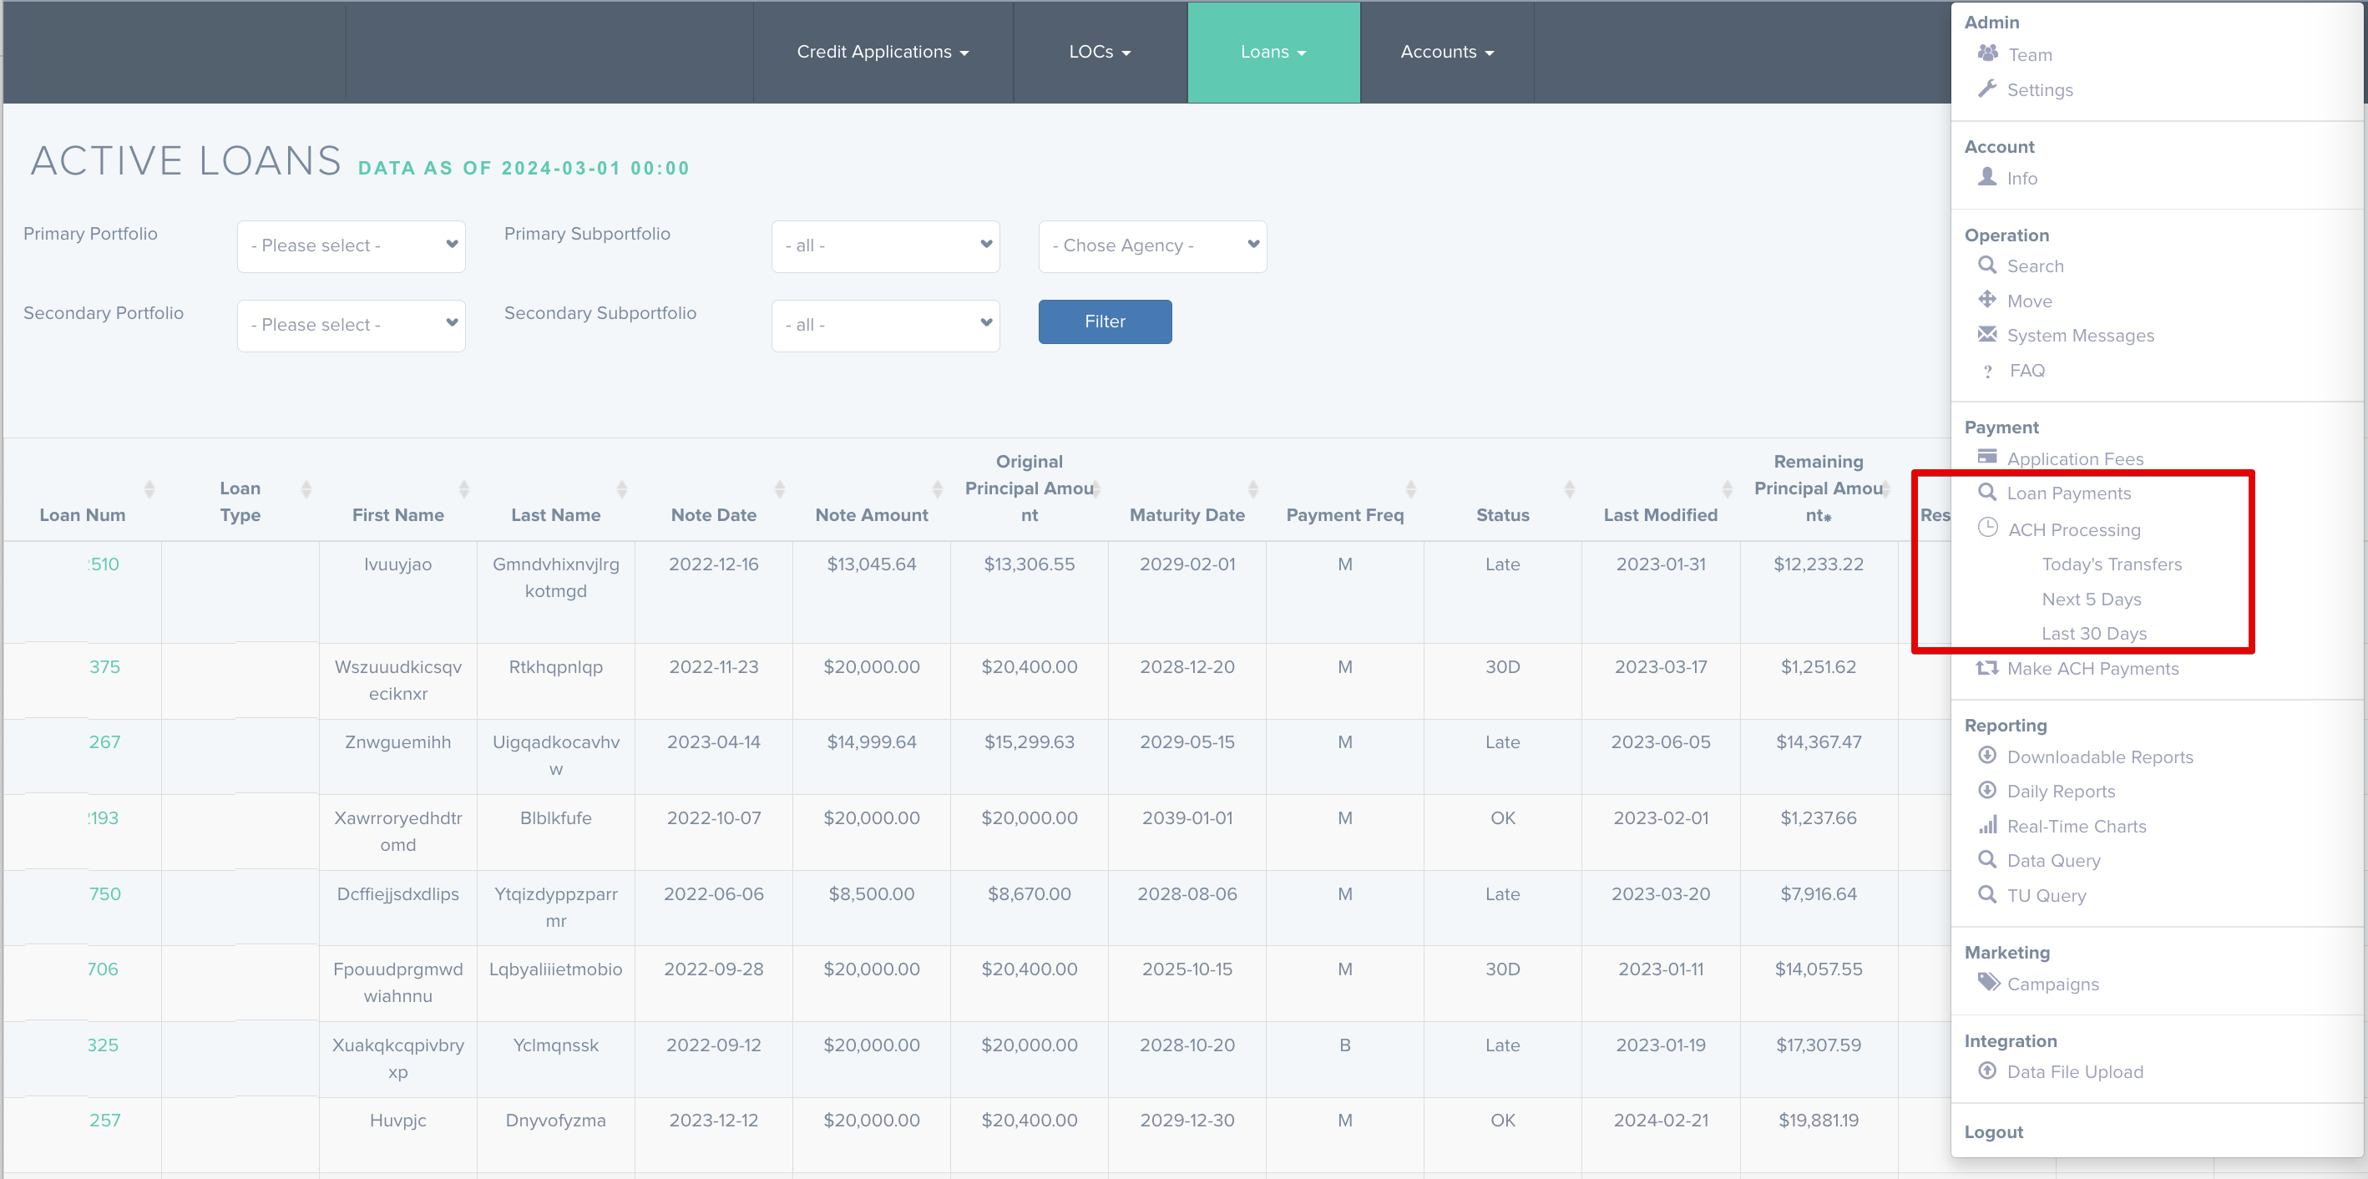
Task: Expand the Chose Agency selector
Action: [x=1153, y=245]
